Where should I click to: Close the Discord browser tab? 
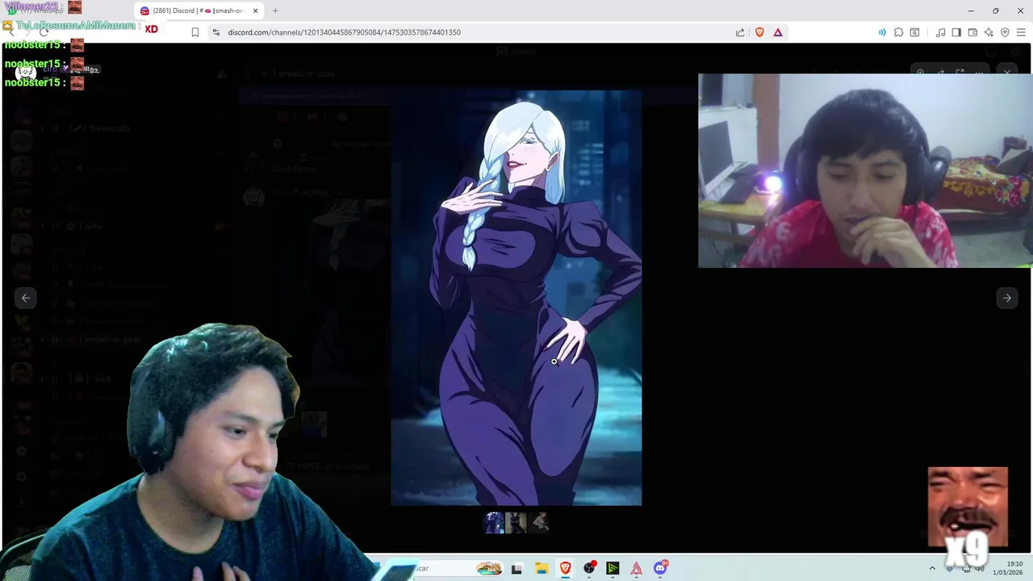coord(255,10)
